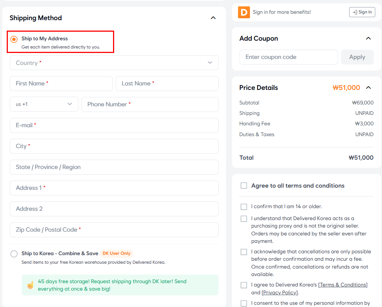Collapse the Add Coupon section

click(x=369, y=38)
